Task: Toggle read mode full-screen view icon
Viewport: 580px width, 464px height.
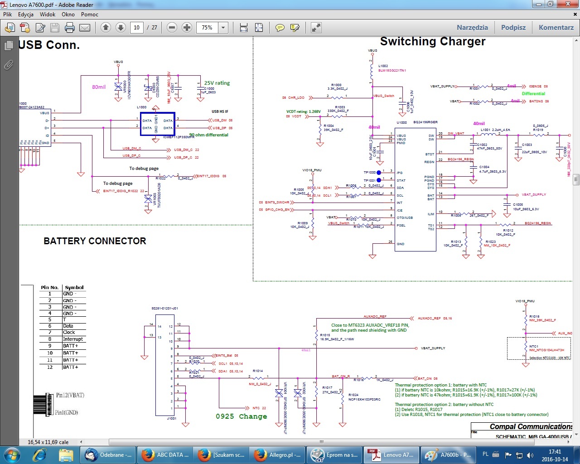Action: 316,28
